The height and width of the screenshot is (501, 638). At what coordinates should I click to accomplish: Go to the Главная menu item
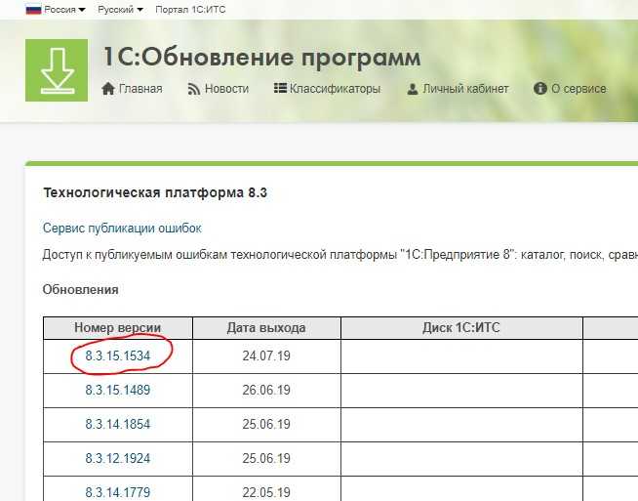[140, 89]
